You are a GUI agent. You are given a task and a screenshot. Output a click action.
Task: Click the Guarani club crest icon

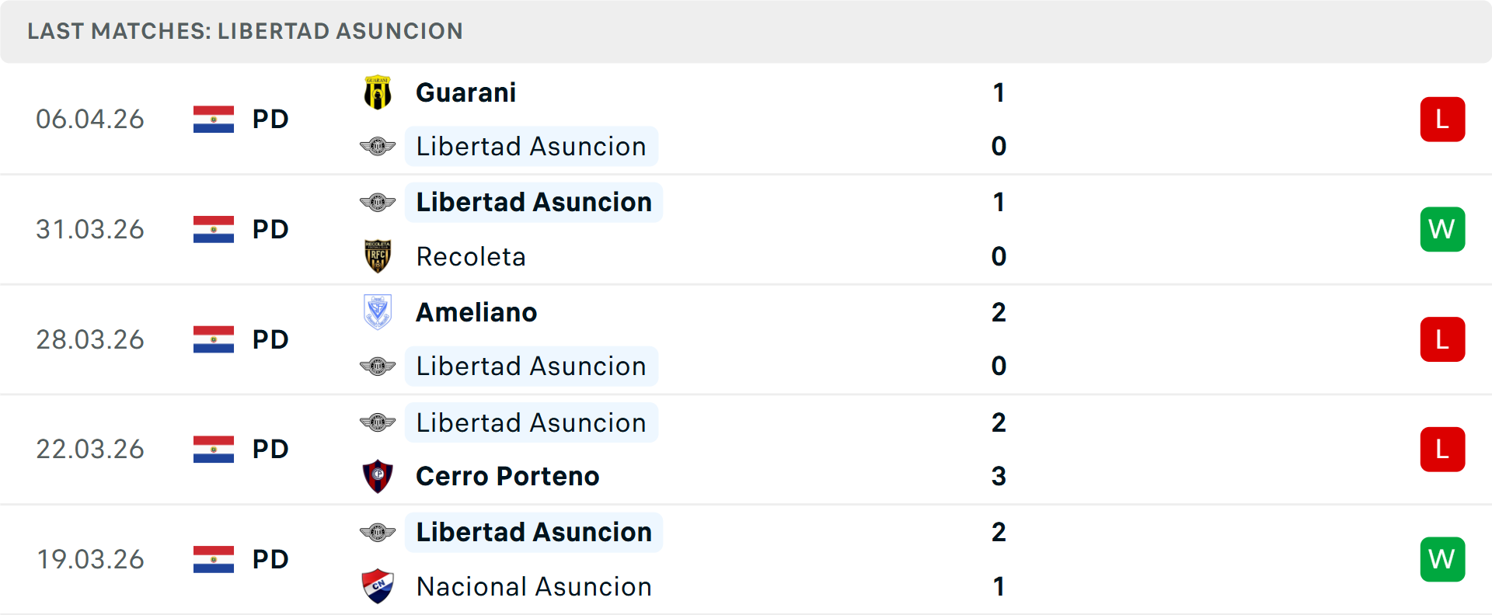pos(378,92)
